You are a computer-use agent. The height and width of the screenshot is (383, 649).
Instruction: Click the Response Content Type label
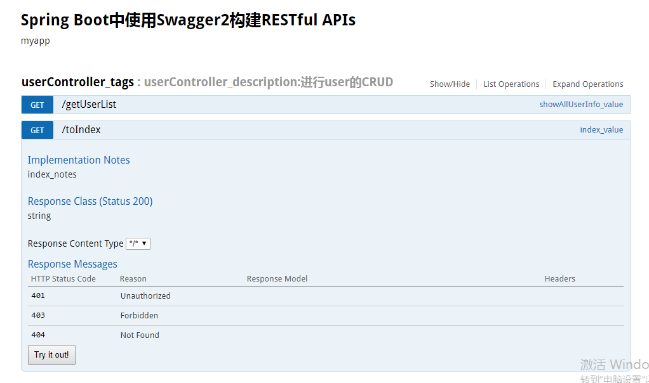tap(76, 243)
